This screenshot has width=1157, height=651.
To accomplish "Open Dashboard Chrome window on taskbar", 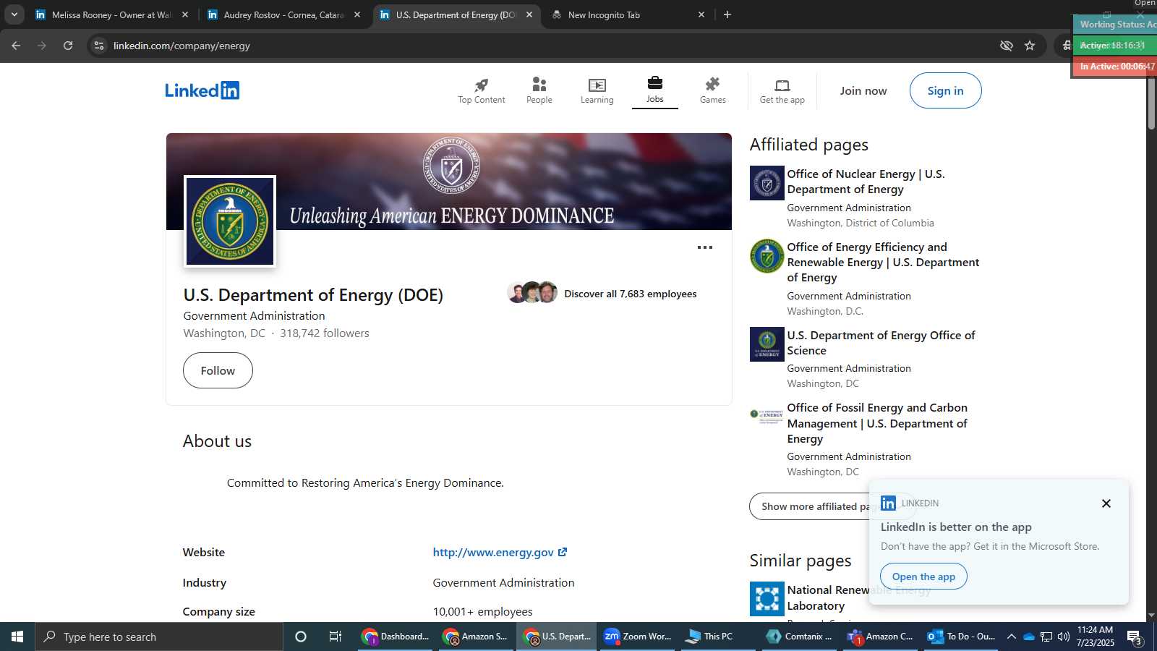I will [x=396, y=637].
